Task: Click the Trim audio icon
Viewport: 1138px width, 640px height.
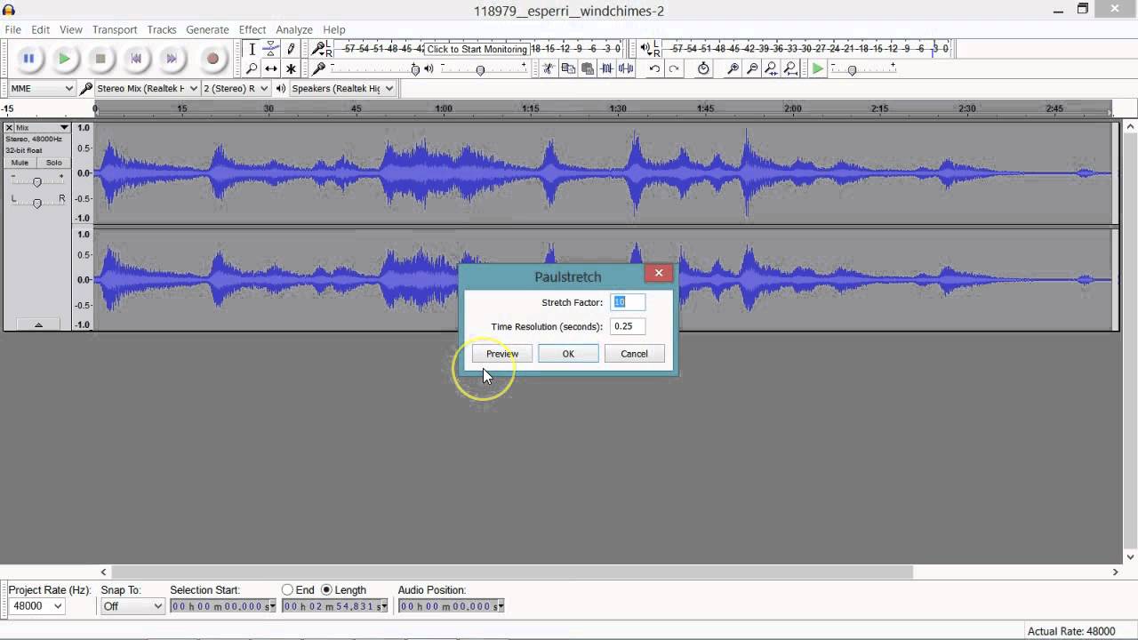Action: point(607,68)
